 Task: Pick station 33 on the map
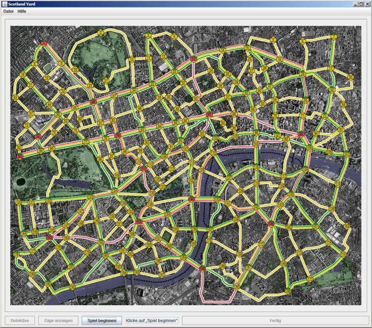click(x=90, y=86)
